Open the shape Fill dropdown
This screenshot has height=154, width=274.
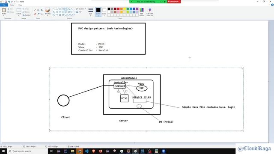pos(79,12)
